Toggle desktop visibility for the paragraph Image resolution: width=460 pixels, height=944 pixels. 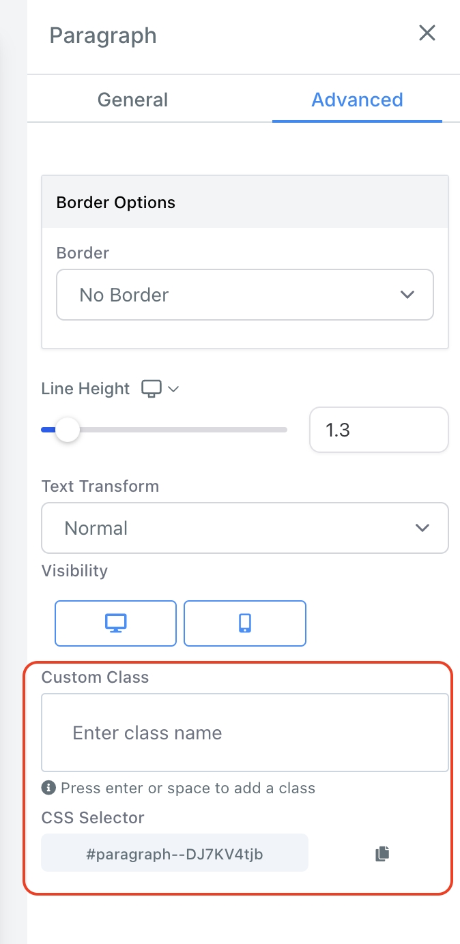coord(115,623)
